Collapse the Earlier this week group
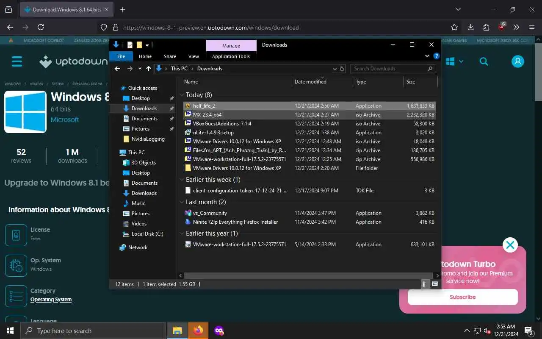This screenshot has height=339, width=542. point(182,180)
